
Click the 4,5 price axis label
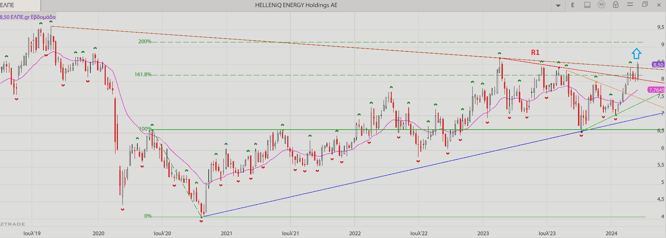coord(660,199)
